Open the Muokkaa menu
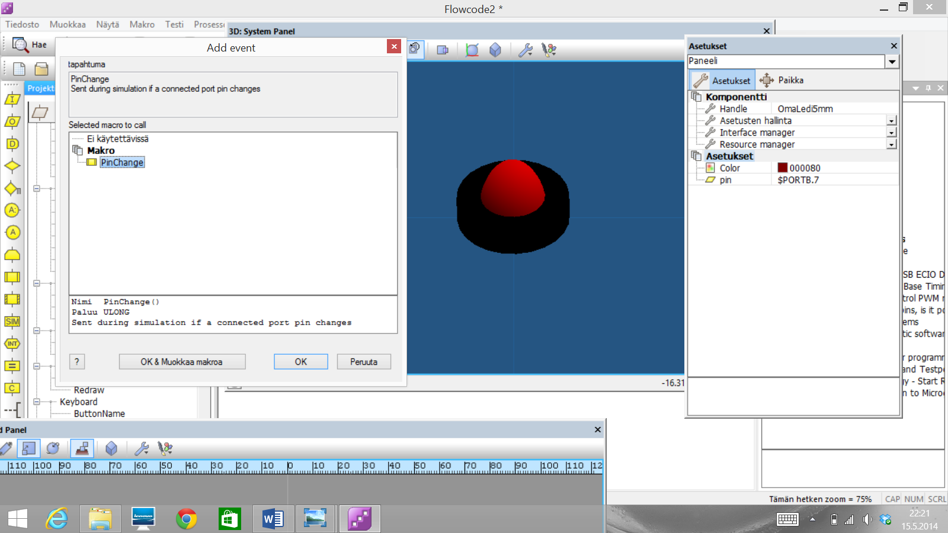The width and height of the screenshot is (948, 533). pos(68,24)
